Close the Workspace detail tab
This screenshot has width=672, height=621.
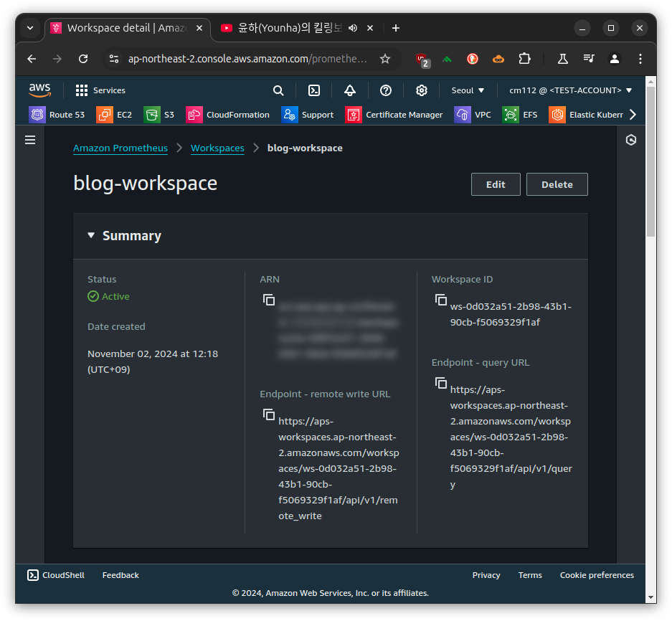(199, 28)
